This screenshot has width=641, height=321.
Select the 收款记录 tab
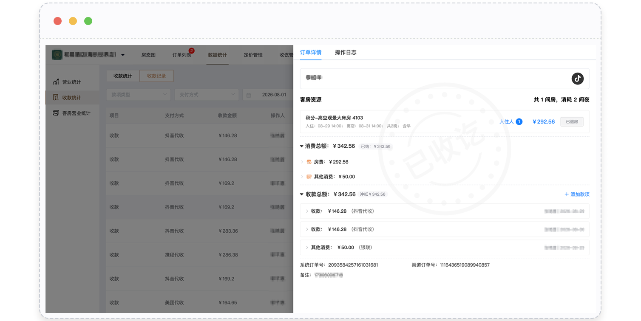tap(156, 76)
